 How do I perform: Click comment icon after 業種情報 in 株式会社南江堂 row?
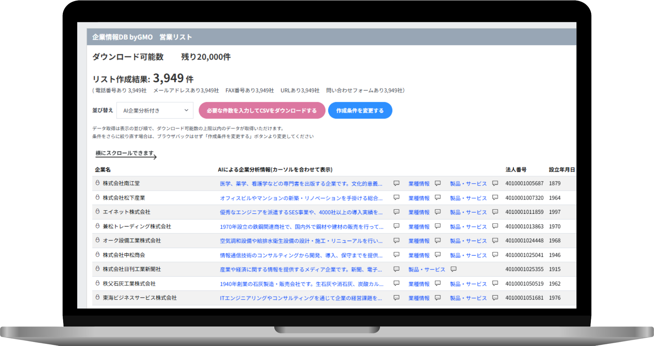click(x=438, y=183)
